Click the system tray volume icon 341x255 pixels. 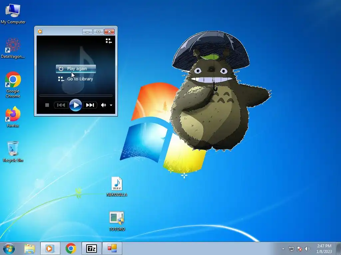[307, 249]
